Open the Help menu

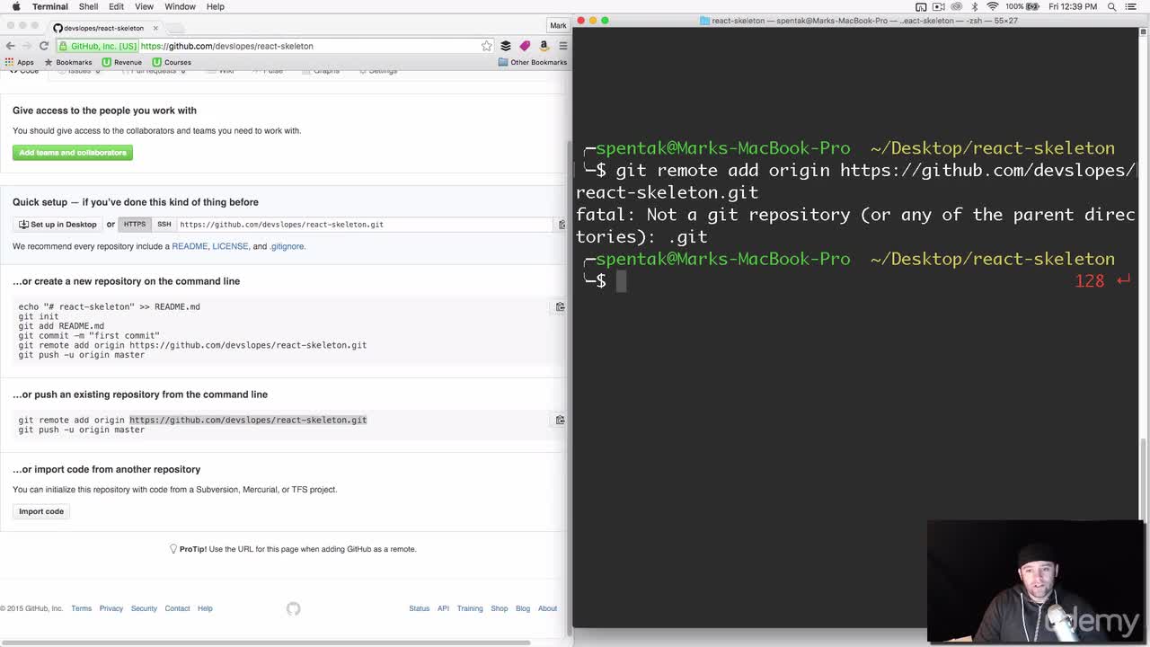[215, 6]
